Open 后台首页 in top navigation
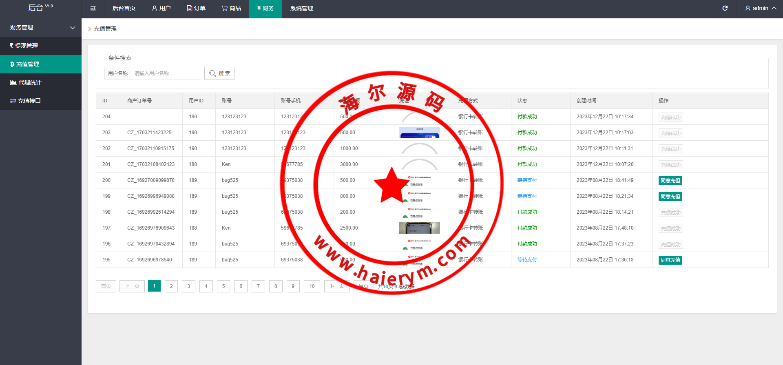Image resolution: width=783 pixels, height=365 pixels. (x=124, y=8)
